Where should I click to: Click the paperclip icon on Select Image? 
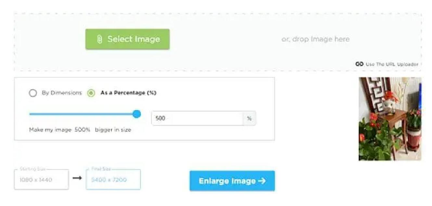pyautogui.click(x=99, y=39)
